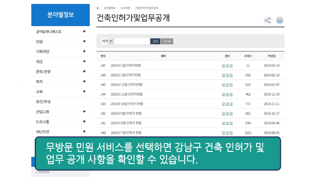This screenshot has height=177, width=316.
Task: Select 민원 in the sidebar menu
Action: 39,41
